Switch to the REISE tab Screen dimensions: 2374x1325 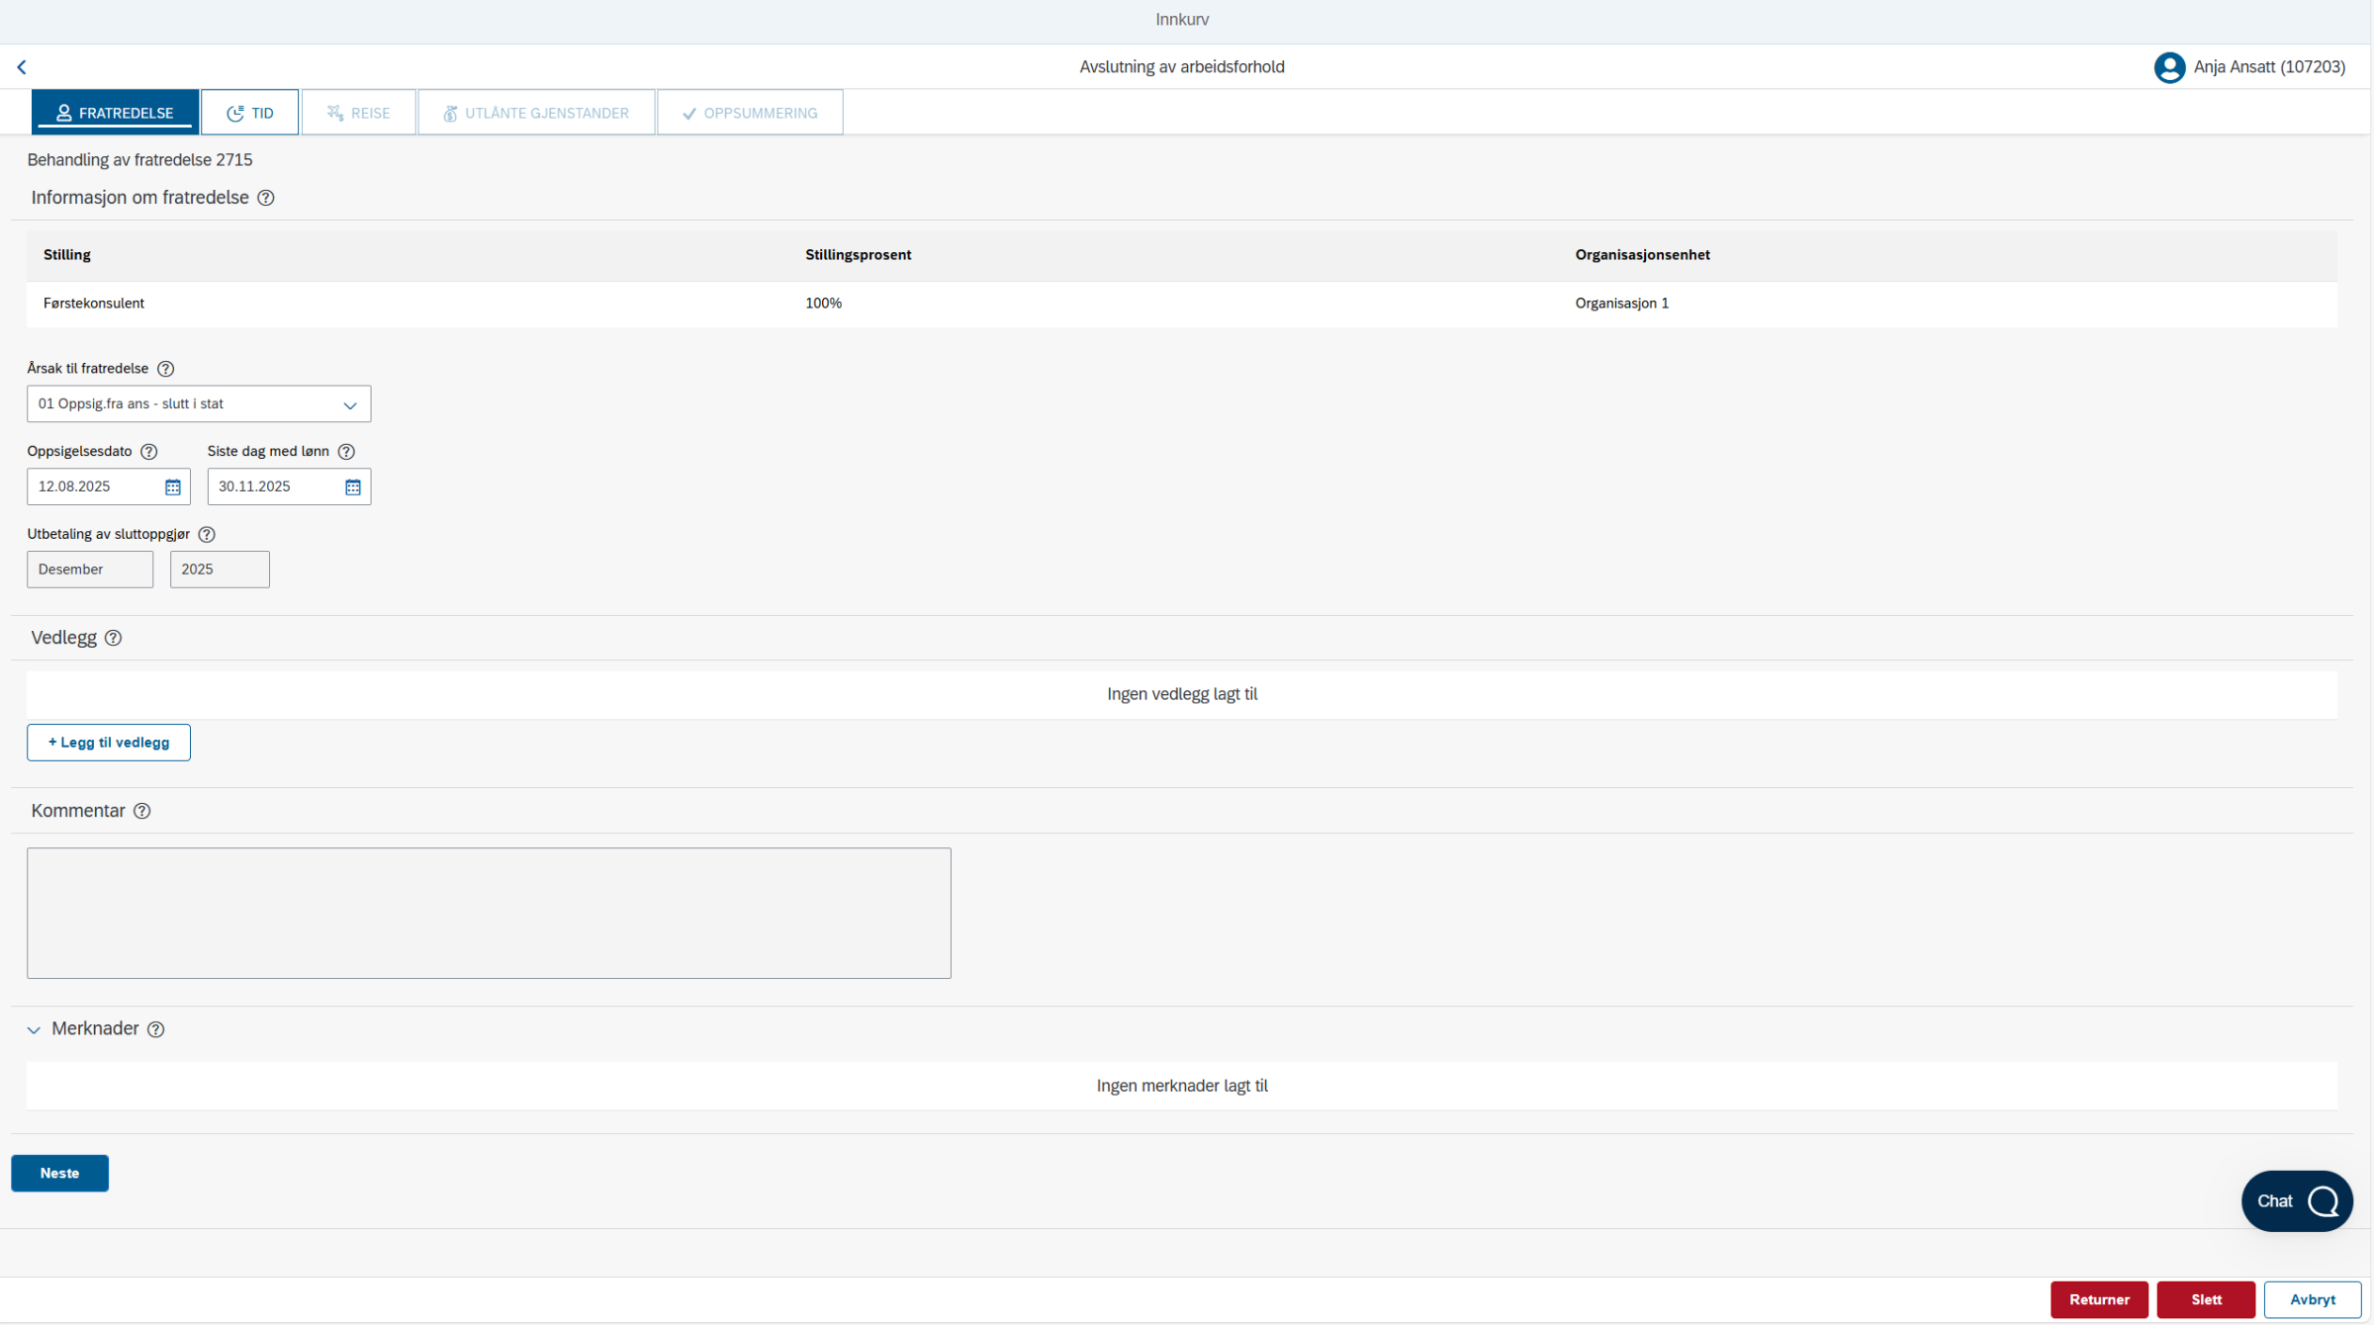[x=359, y=113]
